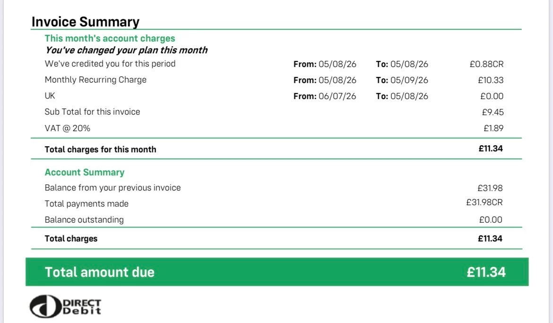Image resolution: width=553 pixels, height=323 pixels.
Task: Click You've changed your plan notice
Action: (x=126, y=50)
